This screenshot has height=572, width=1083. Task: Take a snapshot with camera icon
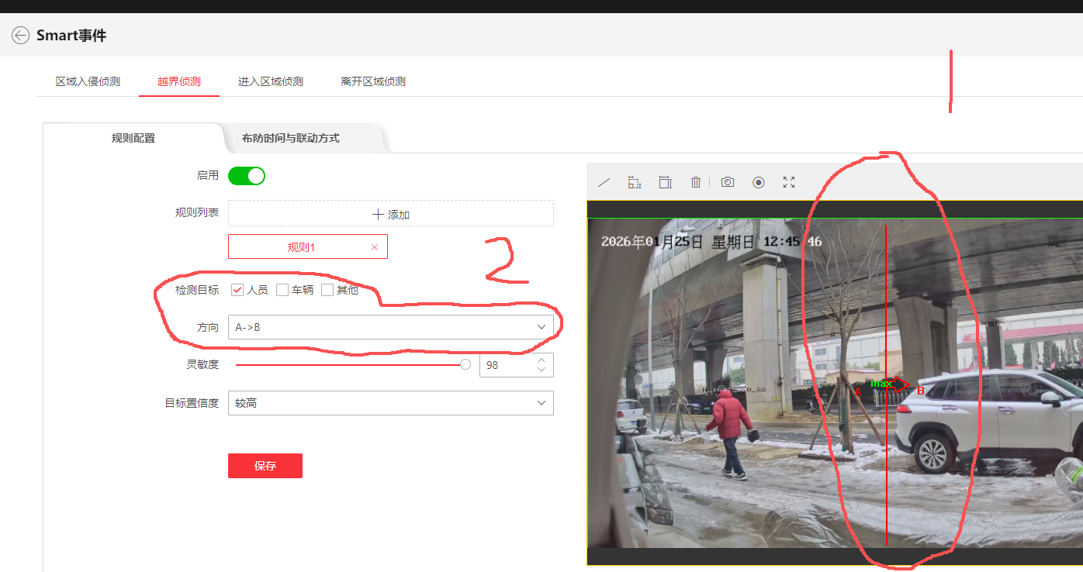pyautogui.click(x=728, y=182)
